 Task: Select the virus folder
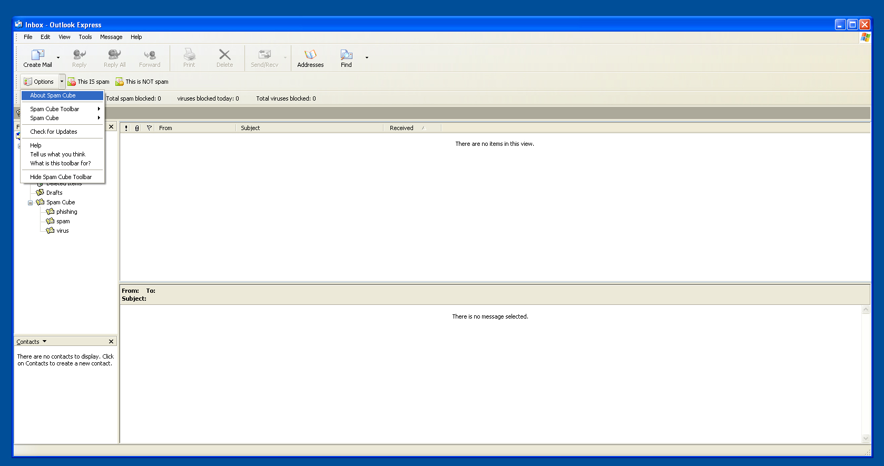point(62,231)
